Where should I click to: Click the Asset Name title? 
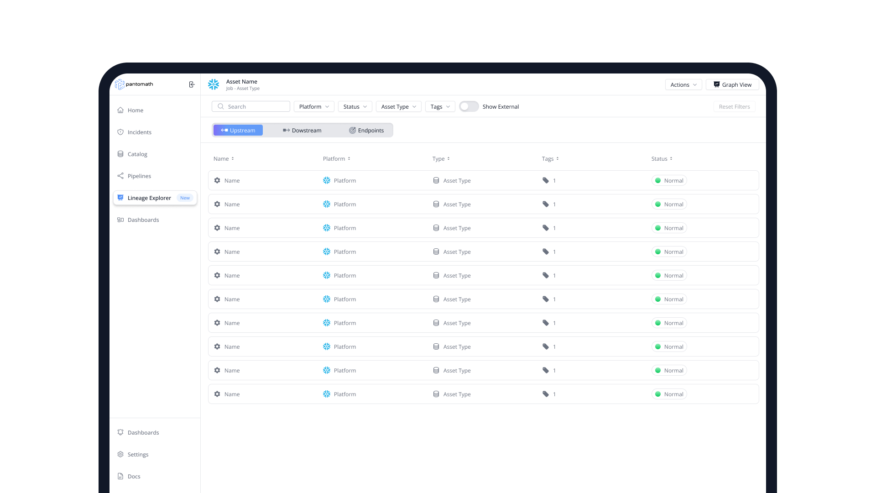[x=242, y=82]
